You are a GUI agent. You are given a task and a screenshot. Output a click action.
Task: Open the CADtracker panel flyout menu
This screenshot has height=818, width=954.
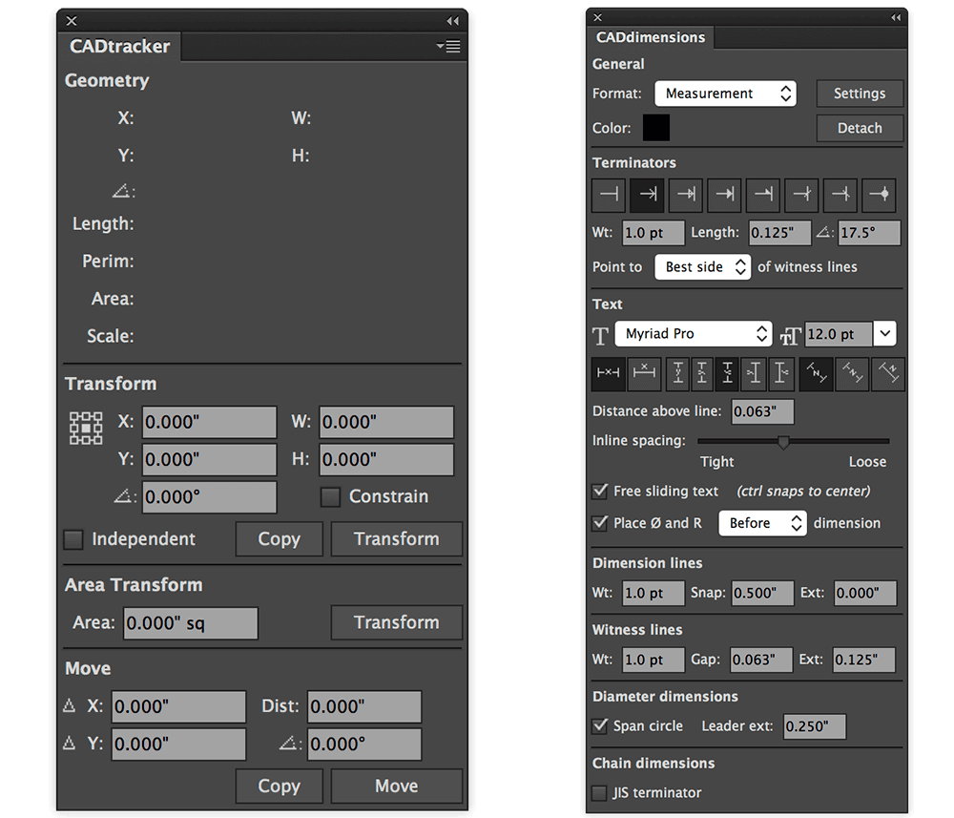pyautogui.click(x=448, y=46)
